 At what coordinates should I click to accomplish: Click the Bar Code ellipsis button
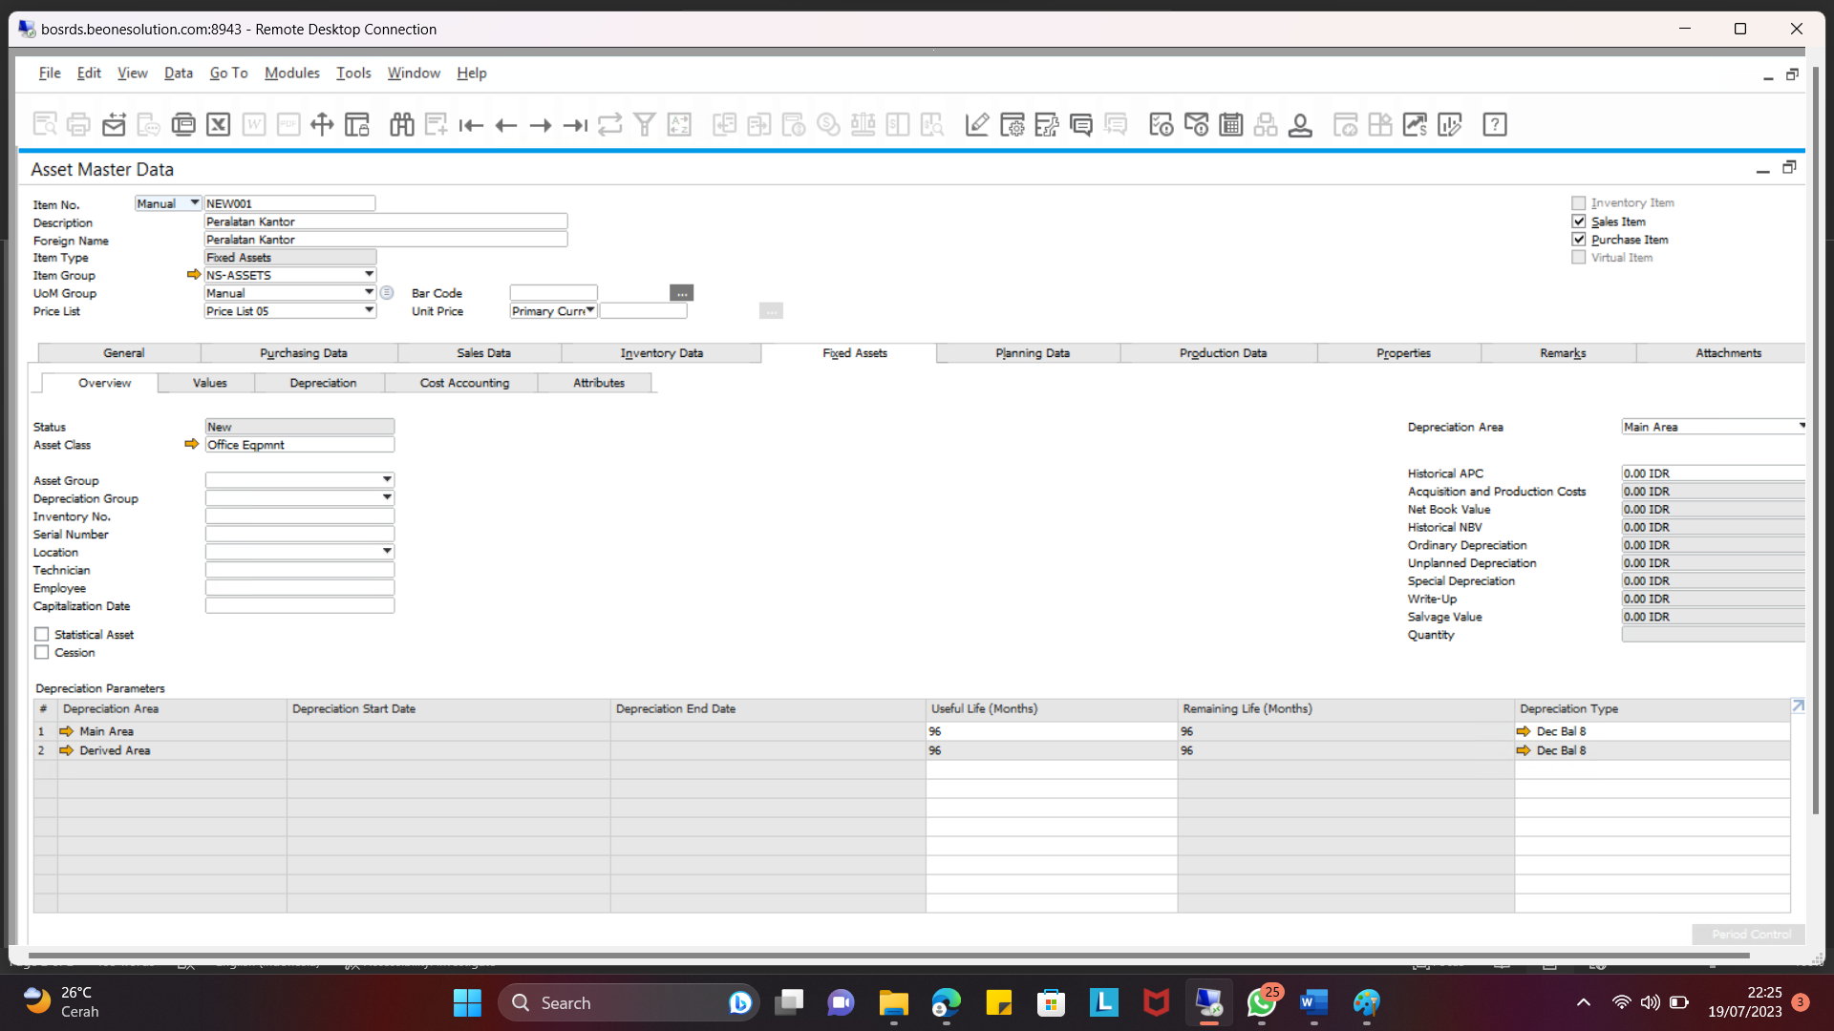point(681,293)
